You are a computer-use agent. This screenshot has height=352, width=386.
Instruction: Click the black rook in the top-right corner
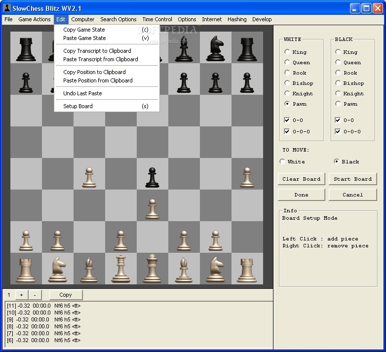[x=247, y=49]
